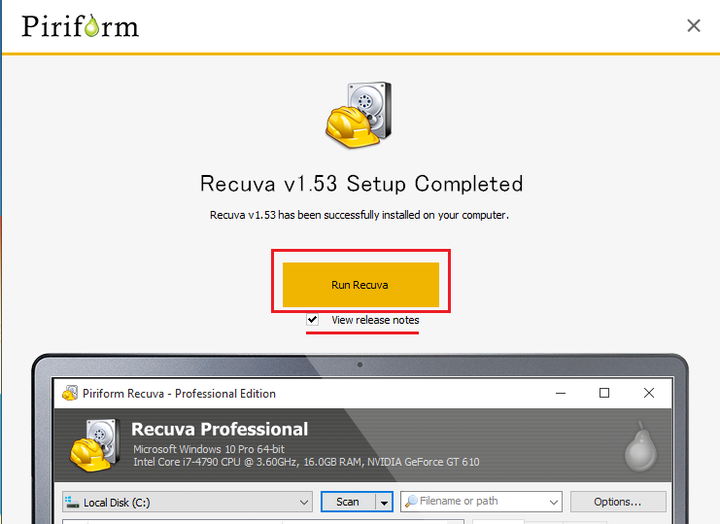Click the View release notes label
Viewport: 720px width, 524px height.
pyautogui.click(x=375, y=320)
